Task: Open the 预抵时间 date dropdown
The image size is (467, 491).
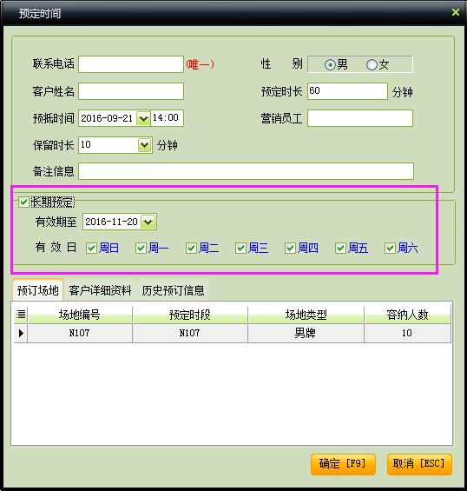Action: tap(143, 118)
